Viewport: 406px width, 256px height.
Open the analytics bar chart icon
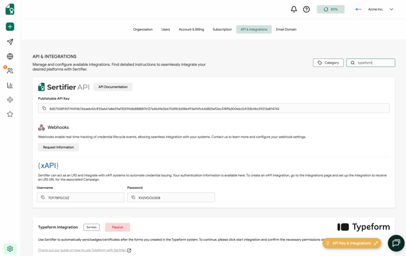pos(10,85)
